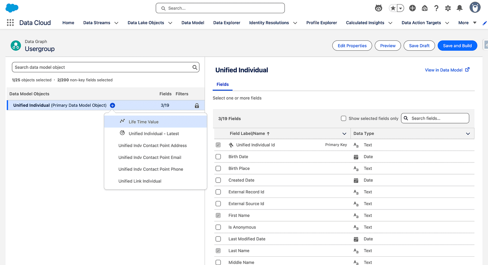
Task: Click the global create plus icon
Action: coord(412,8)
